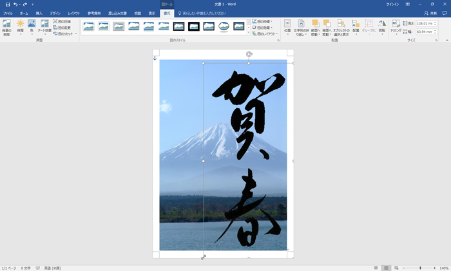The height and width of the screenshot is (271, 451).
Task: Click the zoom slider in the status bar
Action: pos(420,268)
